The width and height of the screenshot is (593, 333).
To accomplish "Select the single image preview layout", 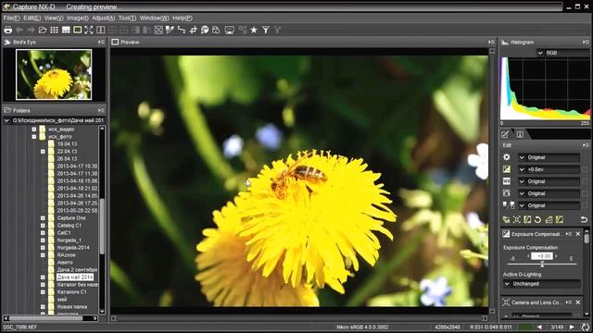I will pyautogui.click(x=78, y=30).
